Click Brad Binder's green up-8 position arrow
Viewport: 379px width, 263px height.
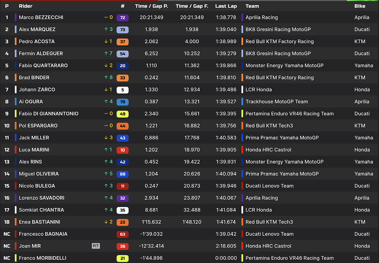click(108, 78)
